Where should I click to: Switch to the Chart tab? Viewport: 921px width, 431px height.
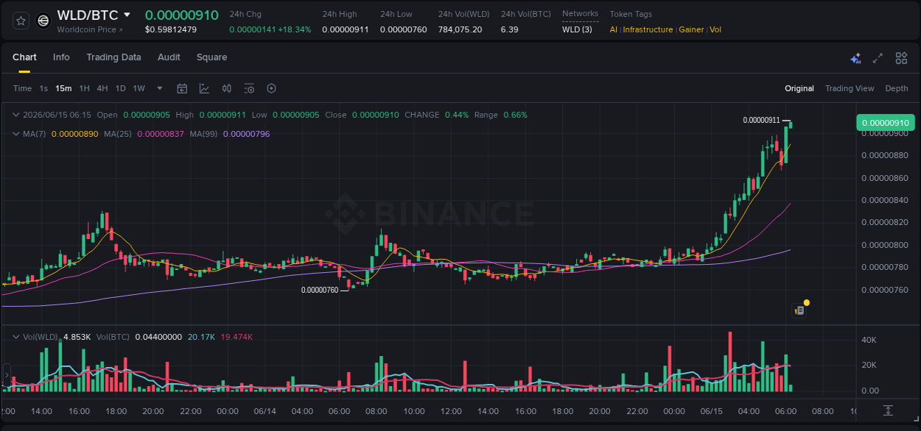tap(24, 57)
